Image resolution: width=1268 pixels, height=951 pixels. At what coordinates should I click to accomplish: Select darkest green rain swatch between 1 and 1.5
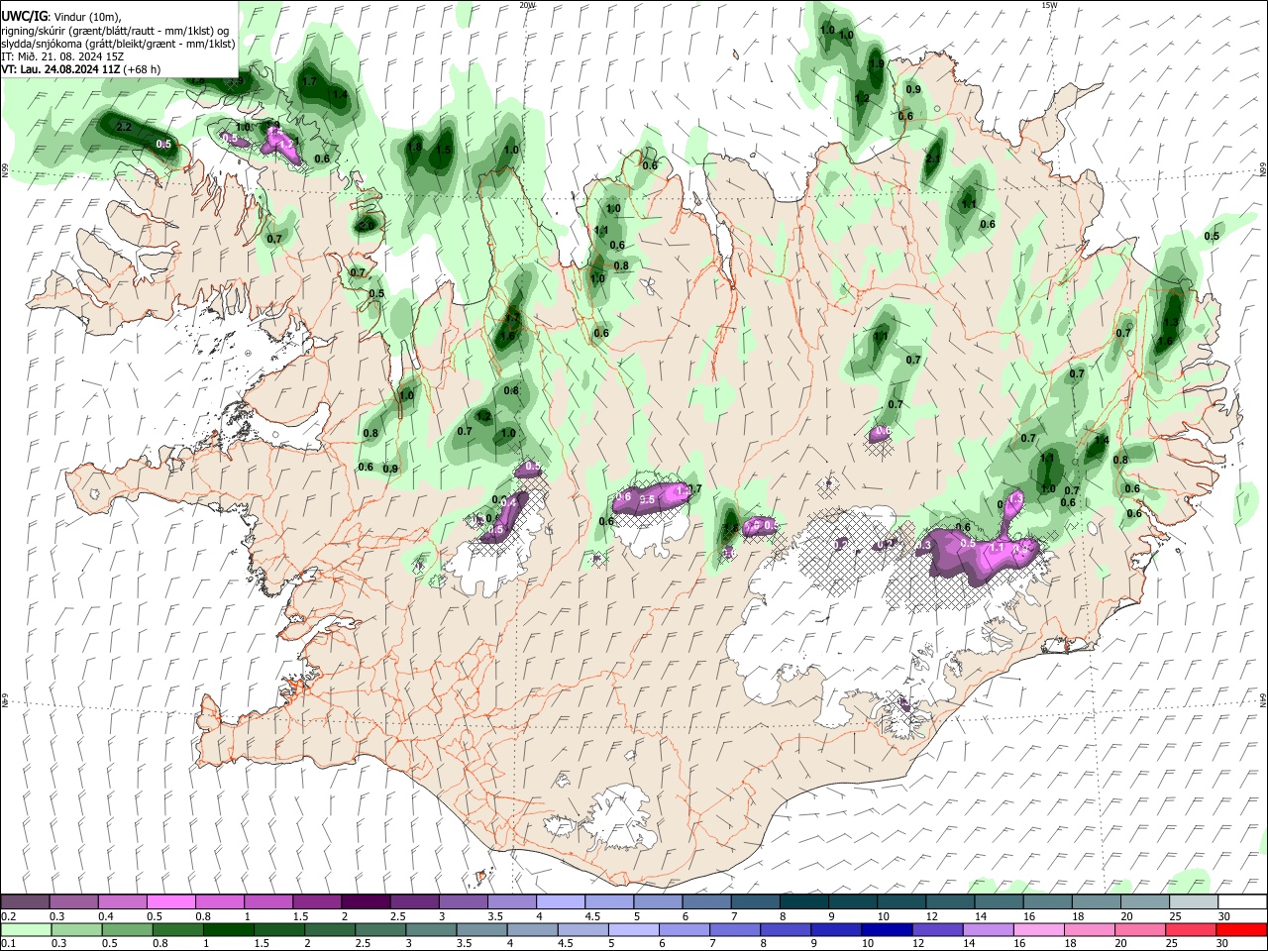coord(228,930)
